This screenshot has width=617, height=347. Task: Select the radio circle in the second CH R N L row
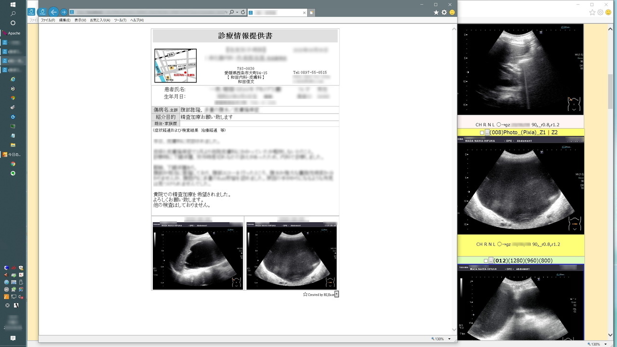499,244
